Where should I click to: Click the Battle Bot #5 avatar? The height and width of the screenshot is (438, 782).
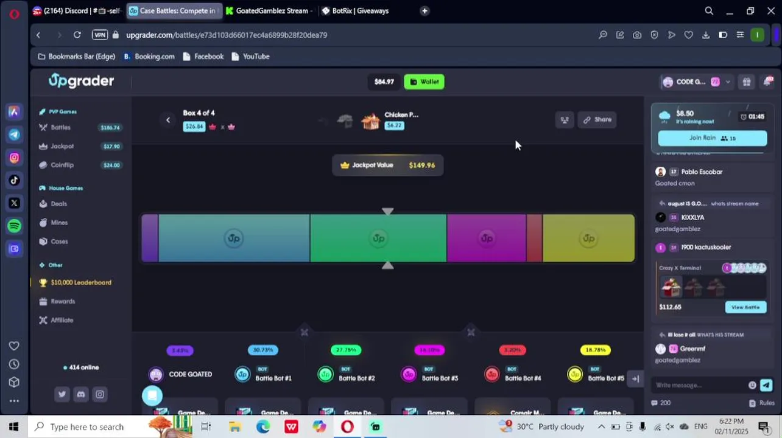pyautogui.click(x=575, y=375)
